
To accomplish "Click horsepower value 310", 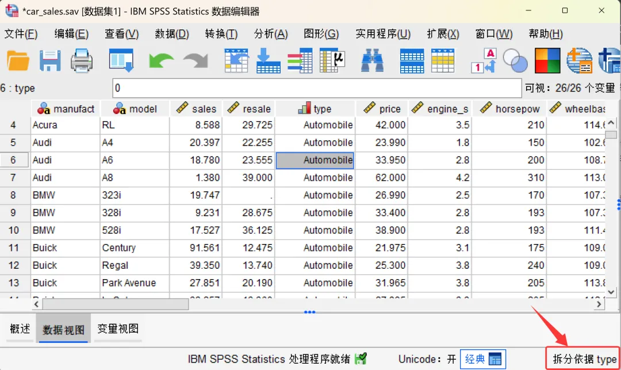I will pos(509,177).
